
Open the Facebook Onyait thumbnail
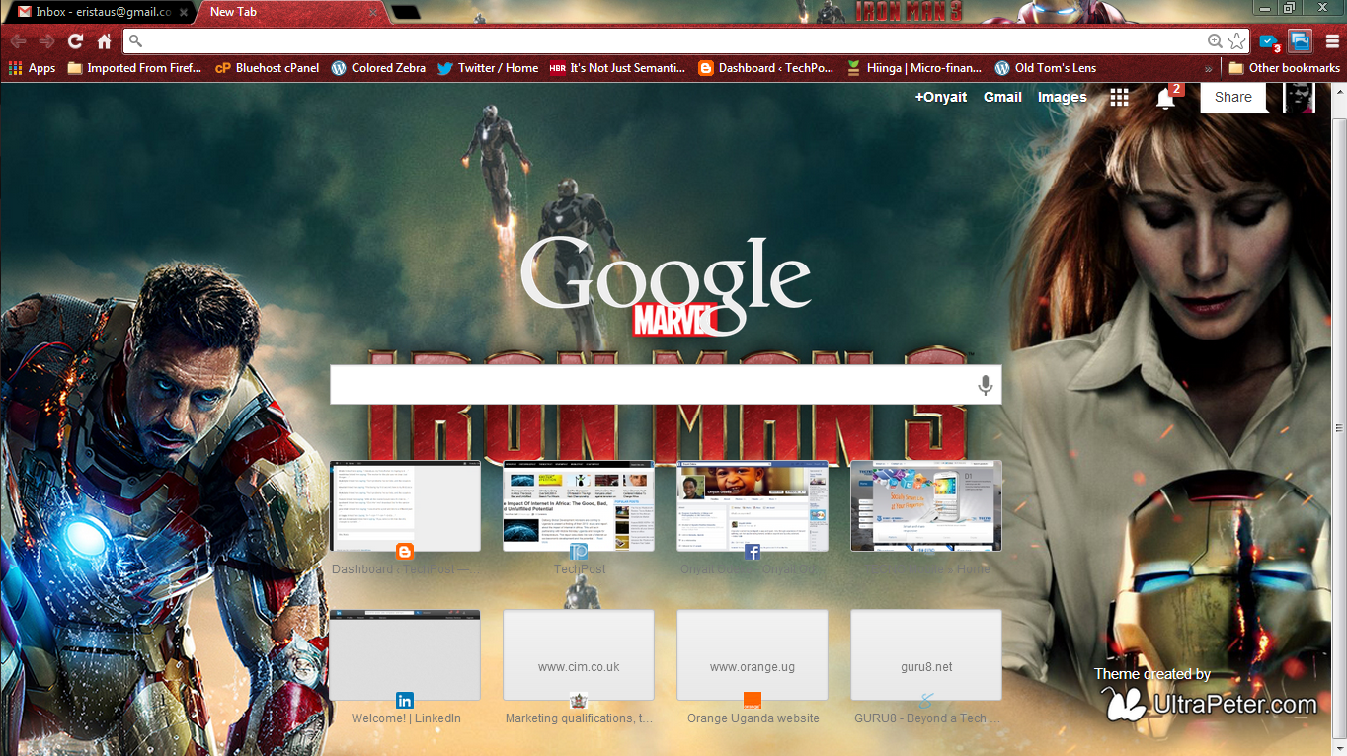pos(753,505)
